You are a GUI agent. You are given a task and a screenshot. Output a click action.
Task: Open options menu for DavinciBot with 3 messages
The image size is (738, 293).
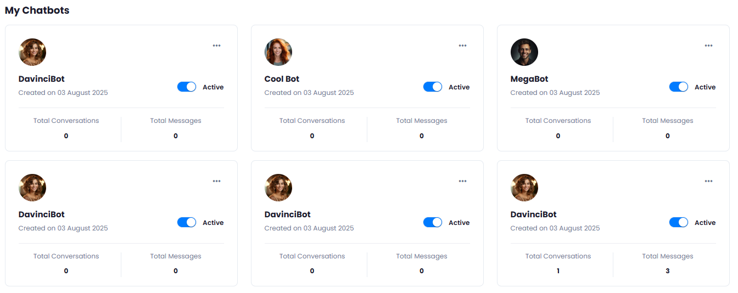pyautogui.click(x=708, y=181)
